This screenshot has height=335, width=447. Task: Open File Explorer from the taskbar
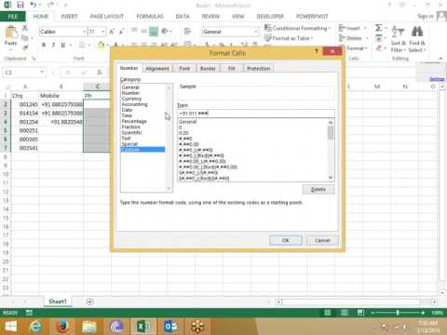(89, 327)
